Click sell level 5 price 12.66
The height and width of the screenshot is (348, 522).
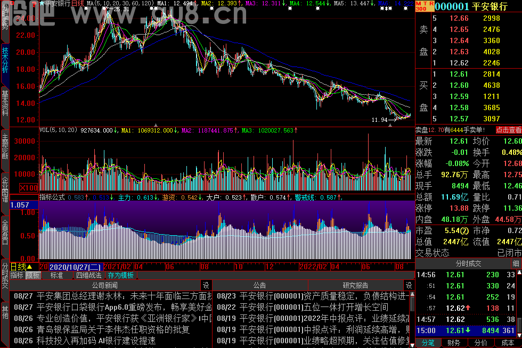point(459,18)
